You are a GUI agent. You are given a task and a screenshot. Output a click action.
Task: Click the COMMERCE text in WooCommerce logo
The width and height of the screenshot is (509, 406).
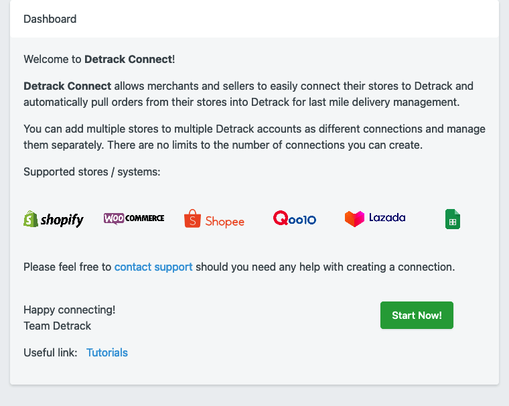click(x=145, y=218)
